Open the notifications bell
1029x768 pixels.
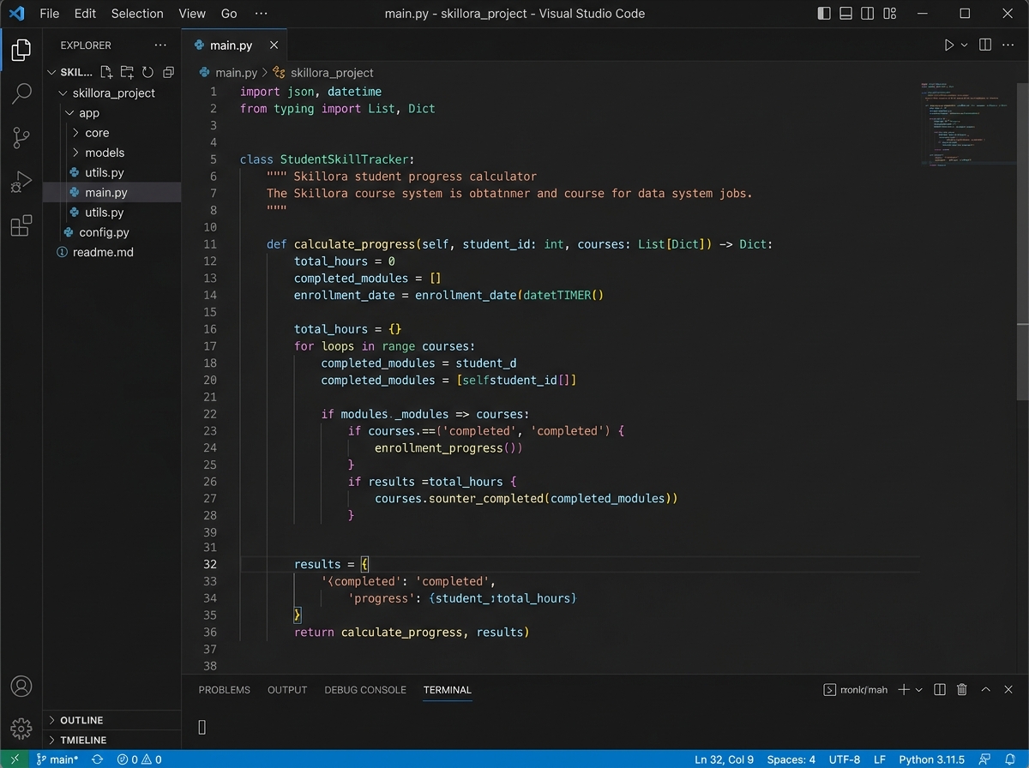coord(1010,759)
